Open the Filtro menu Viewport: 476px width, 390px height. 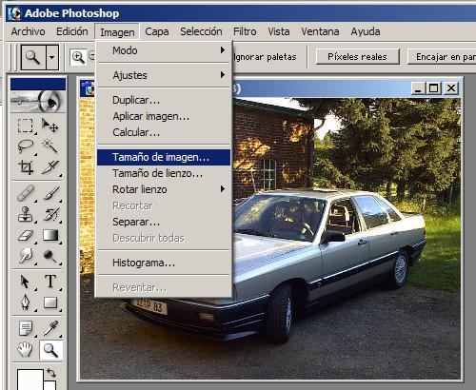point(245,31)
